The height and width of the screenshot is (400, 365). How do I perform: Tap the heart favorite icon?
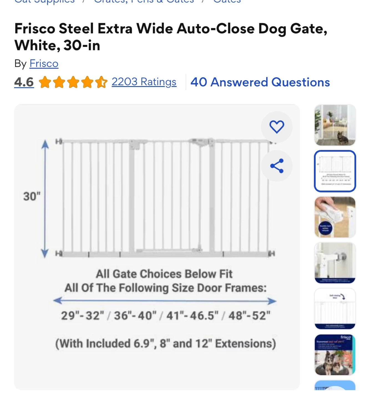(277, 127)
